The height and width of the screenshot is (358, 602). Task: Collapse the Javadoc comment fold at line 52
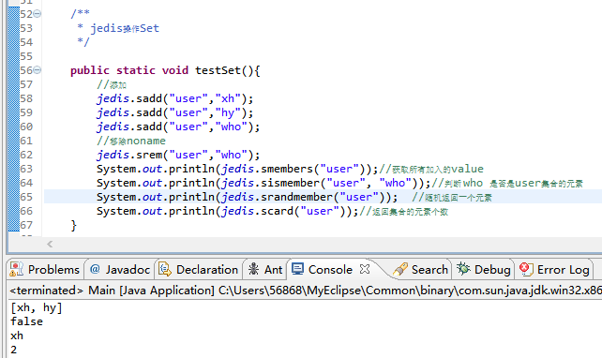37,14
